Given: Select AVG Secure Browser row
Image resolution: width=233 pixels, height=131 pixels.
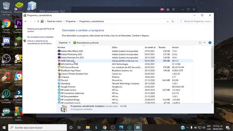Looking at the screenshot, I should 125,67.
